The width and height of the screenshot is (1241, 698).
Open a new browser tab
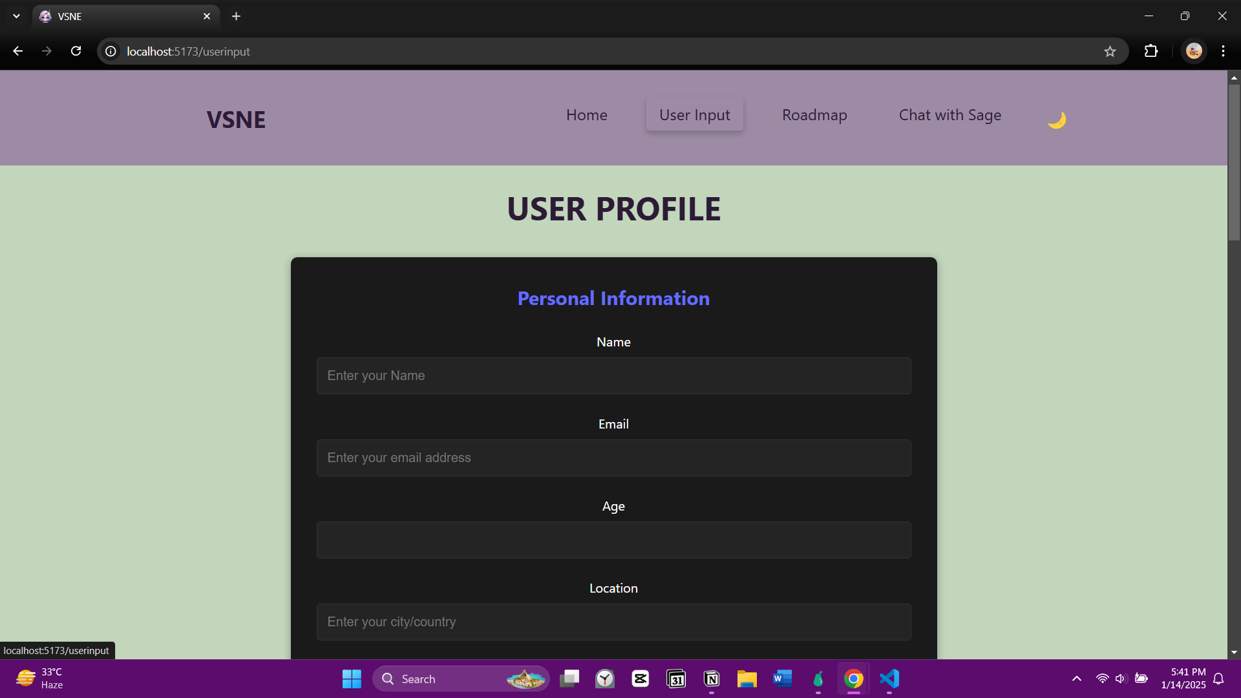(x=237, y=16)
